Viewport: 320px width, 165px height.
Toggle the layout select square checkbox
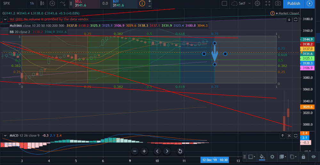coord(224,4)
